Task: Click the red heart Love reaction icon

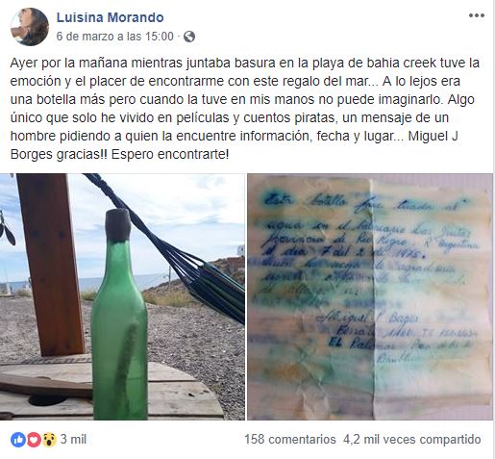Action: click(34, 440)
